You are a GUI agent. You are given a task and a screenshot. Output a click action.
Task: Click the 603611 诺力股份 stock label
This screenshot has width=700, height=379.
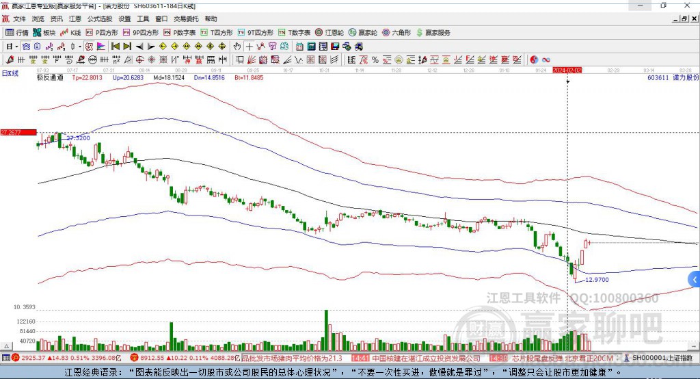click(x=673, y=77)
